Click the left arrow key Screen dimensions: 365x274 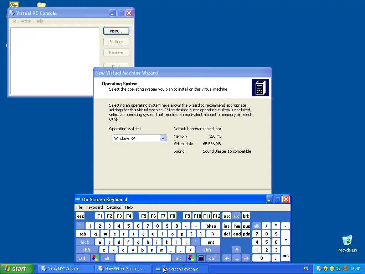(227, 258)
